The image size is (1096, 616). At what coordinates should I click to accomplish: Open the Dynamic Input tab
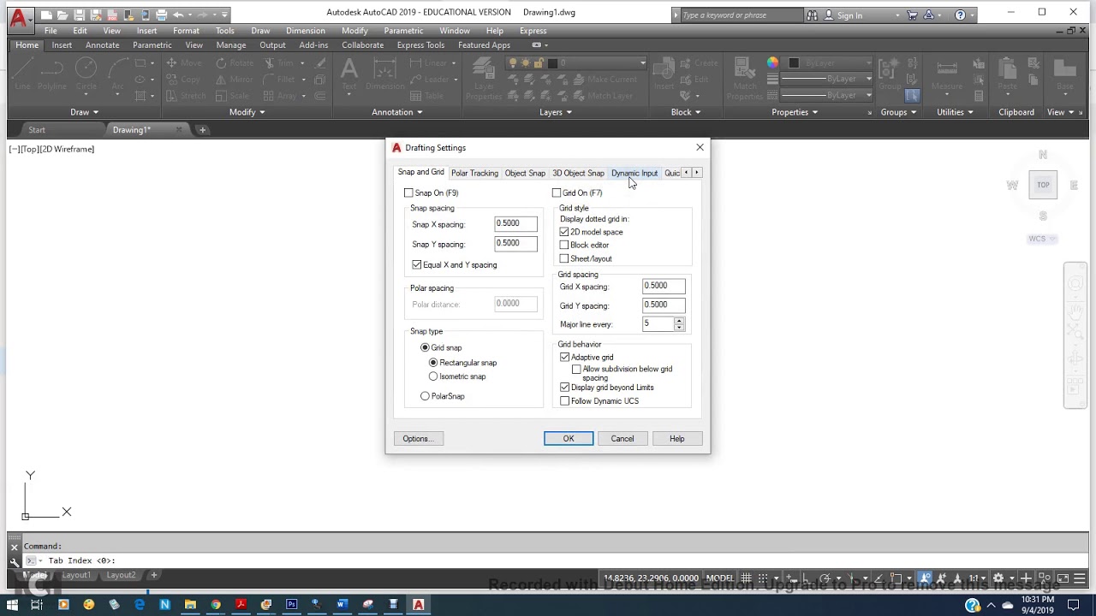pos(634,173)
